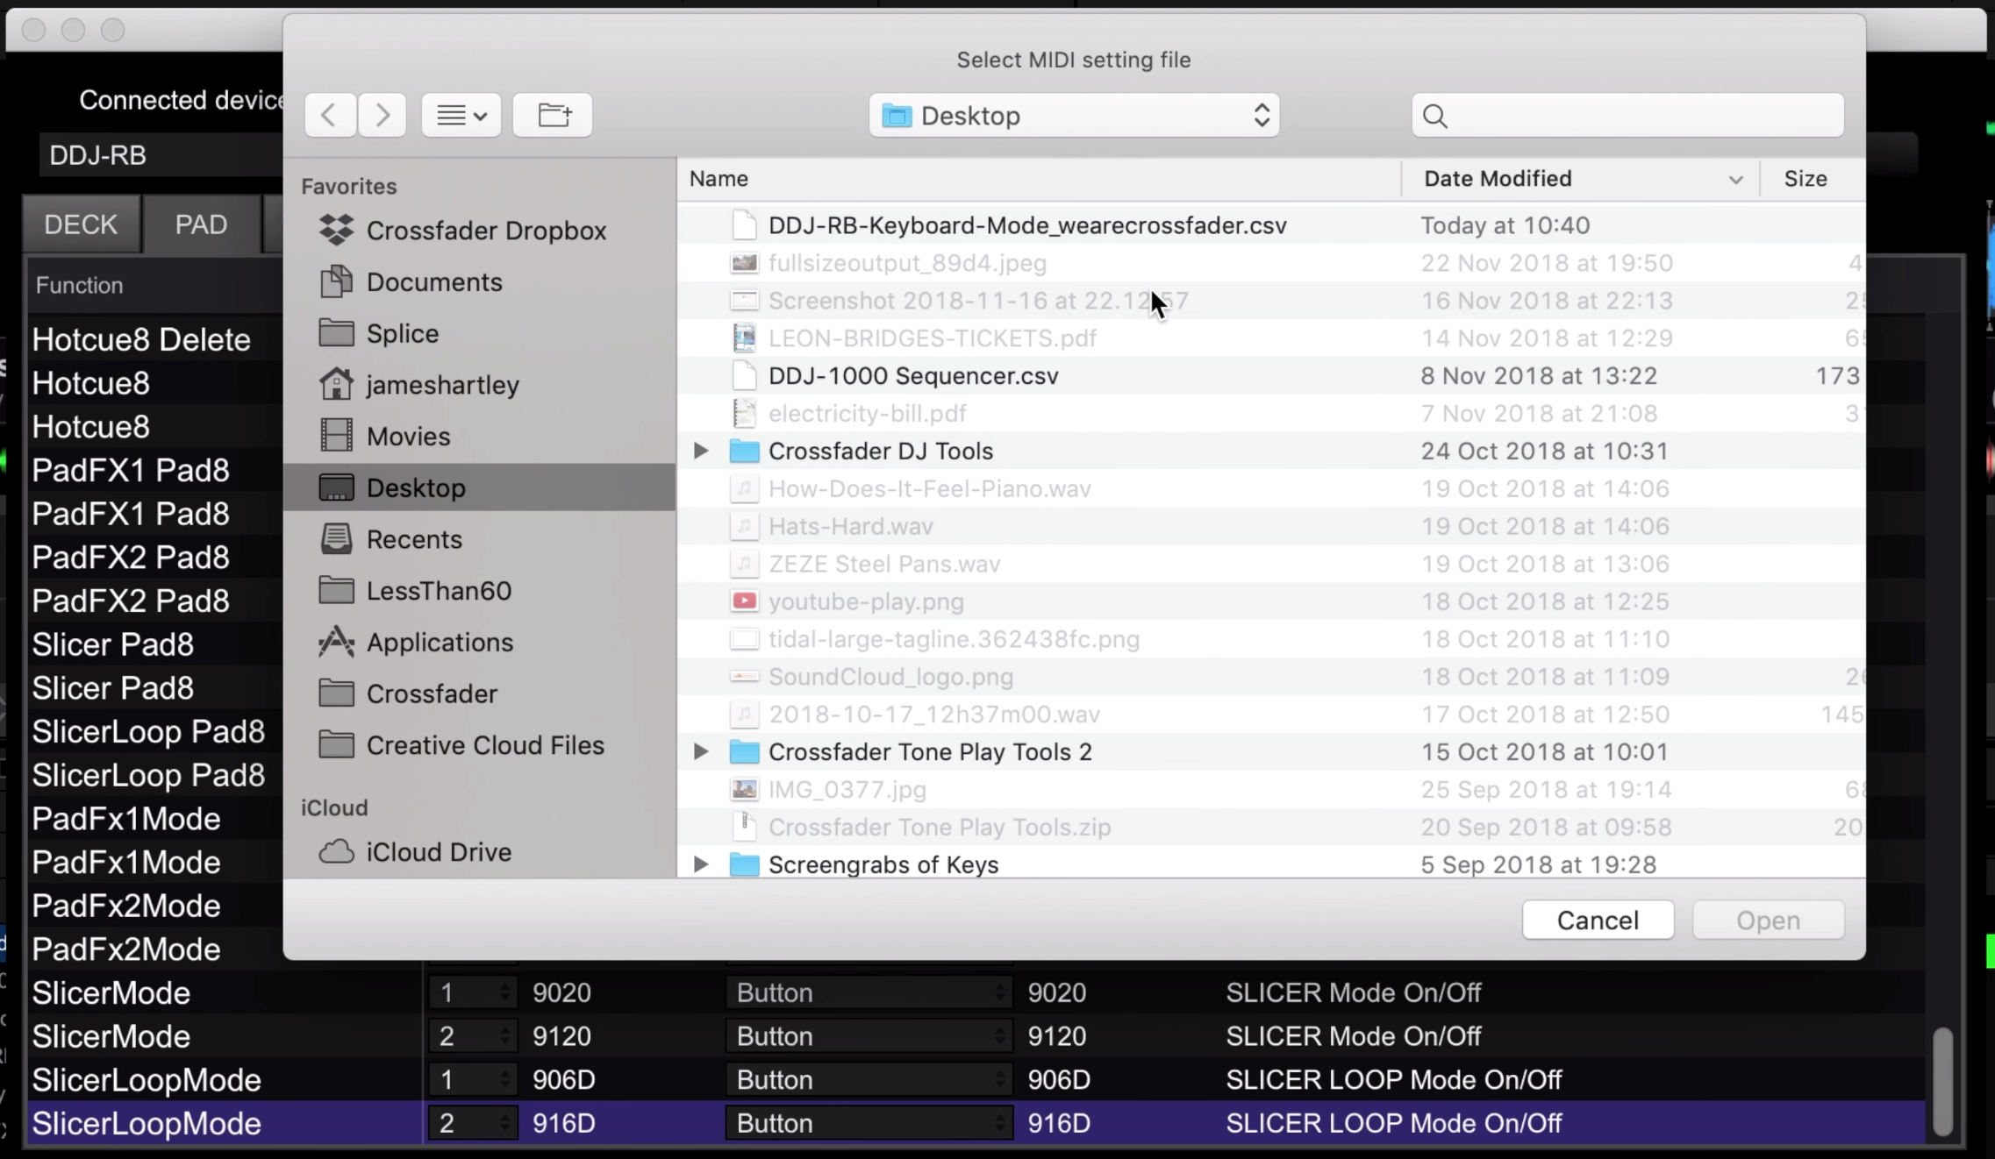Open iCloud Drive in the sidebar
The height and width of the screenshot is (1159, 1995).
click(x=437, y=850)
